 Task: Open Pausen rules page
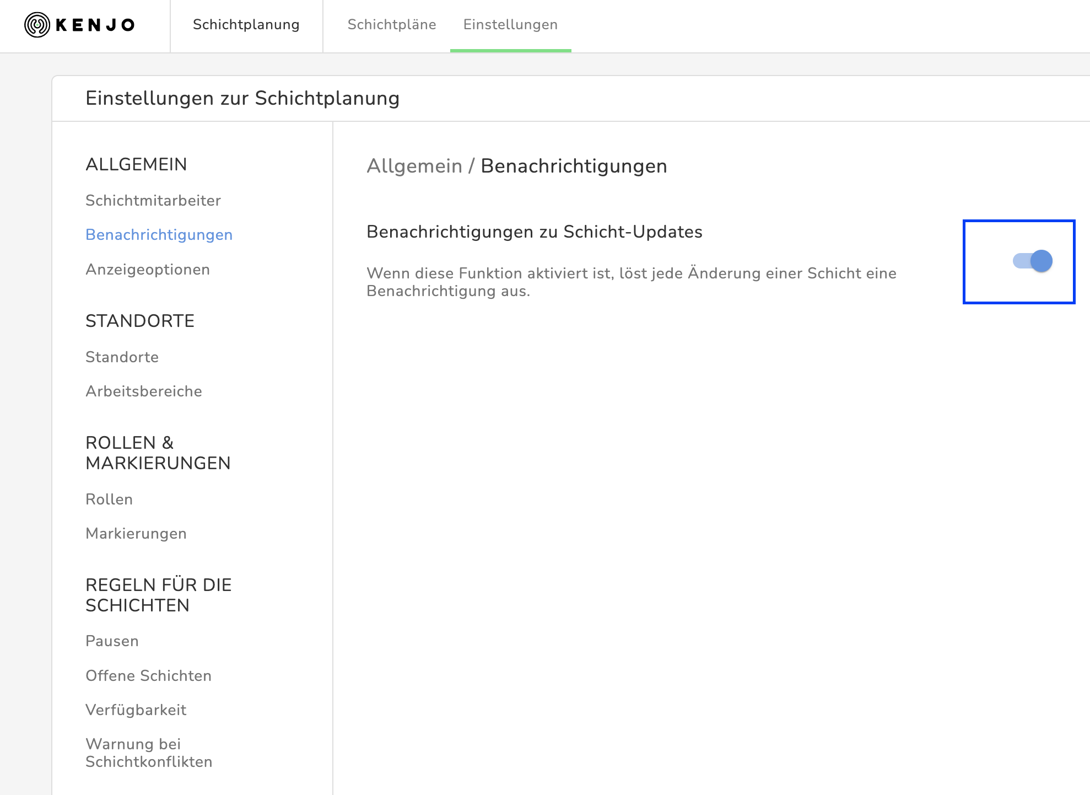(112, 641)
